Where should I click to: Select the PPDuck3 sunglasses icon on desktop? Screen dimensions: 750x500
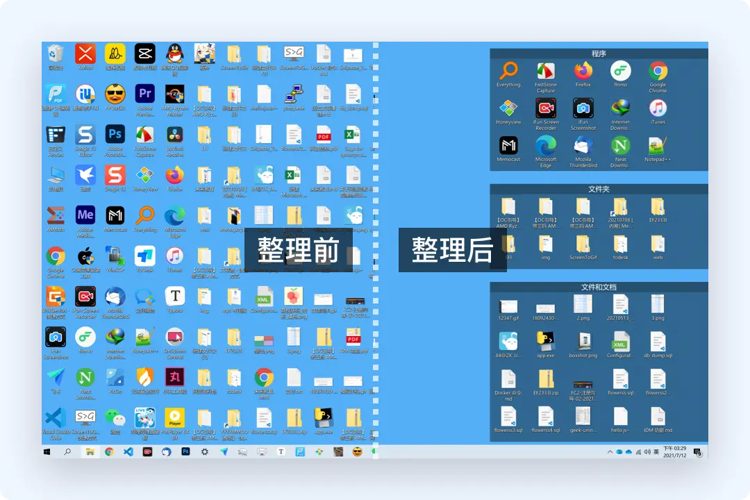[x=115, y=94]
